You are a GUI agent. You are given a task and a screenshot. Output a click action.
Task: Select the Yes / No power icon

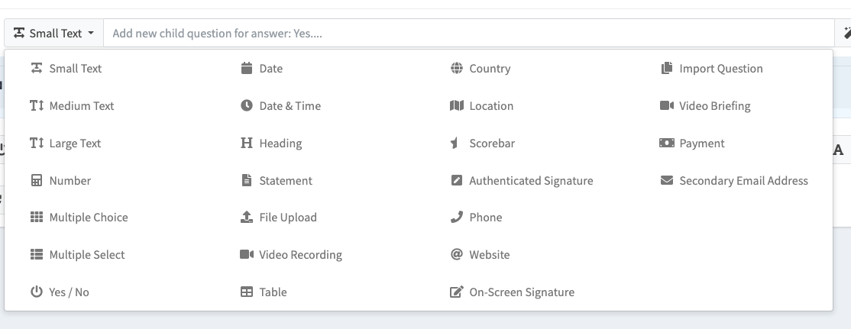pos(37,292)
